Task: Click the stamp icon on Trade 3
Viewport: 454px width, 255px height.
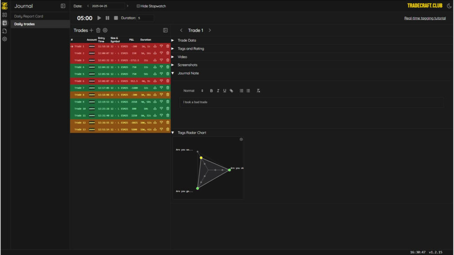Action: point(155,60)
